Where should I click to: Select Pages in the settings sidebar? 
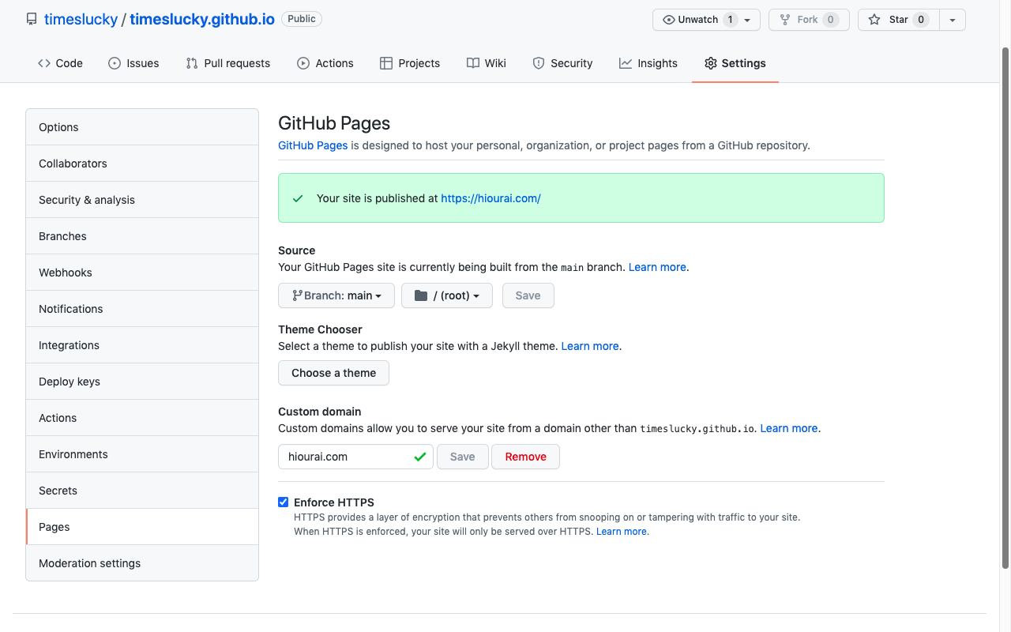(142, 527)
